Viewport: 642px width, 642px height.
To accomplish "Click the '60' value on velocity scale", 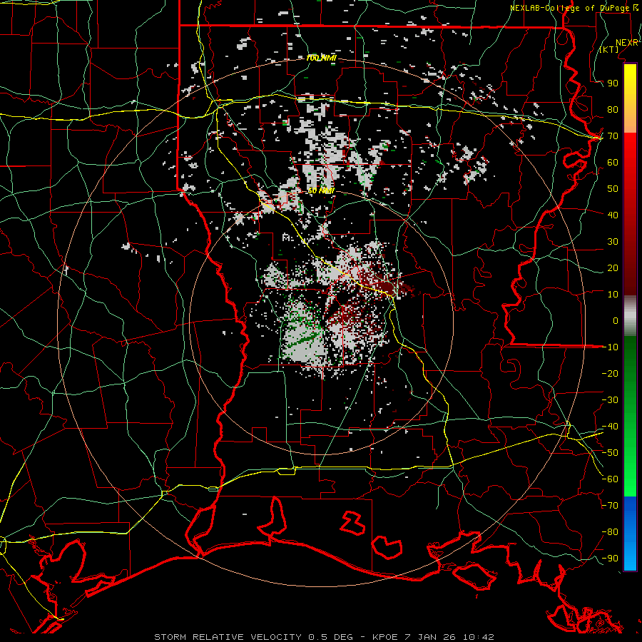I will point(613,163).
